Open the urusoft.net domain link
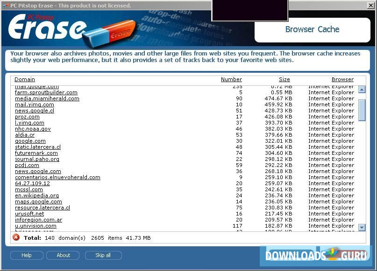The height and width of the screenshot is (271, 377). pos(29,214)
